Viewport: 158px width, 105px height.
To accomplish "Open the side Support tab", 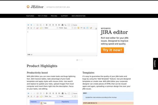I will click(155, 64).
